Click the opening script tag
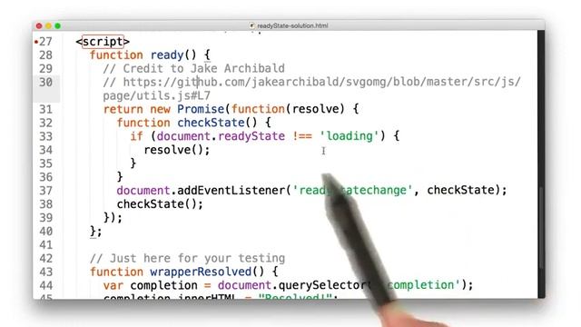 103,42
